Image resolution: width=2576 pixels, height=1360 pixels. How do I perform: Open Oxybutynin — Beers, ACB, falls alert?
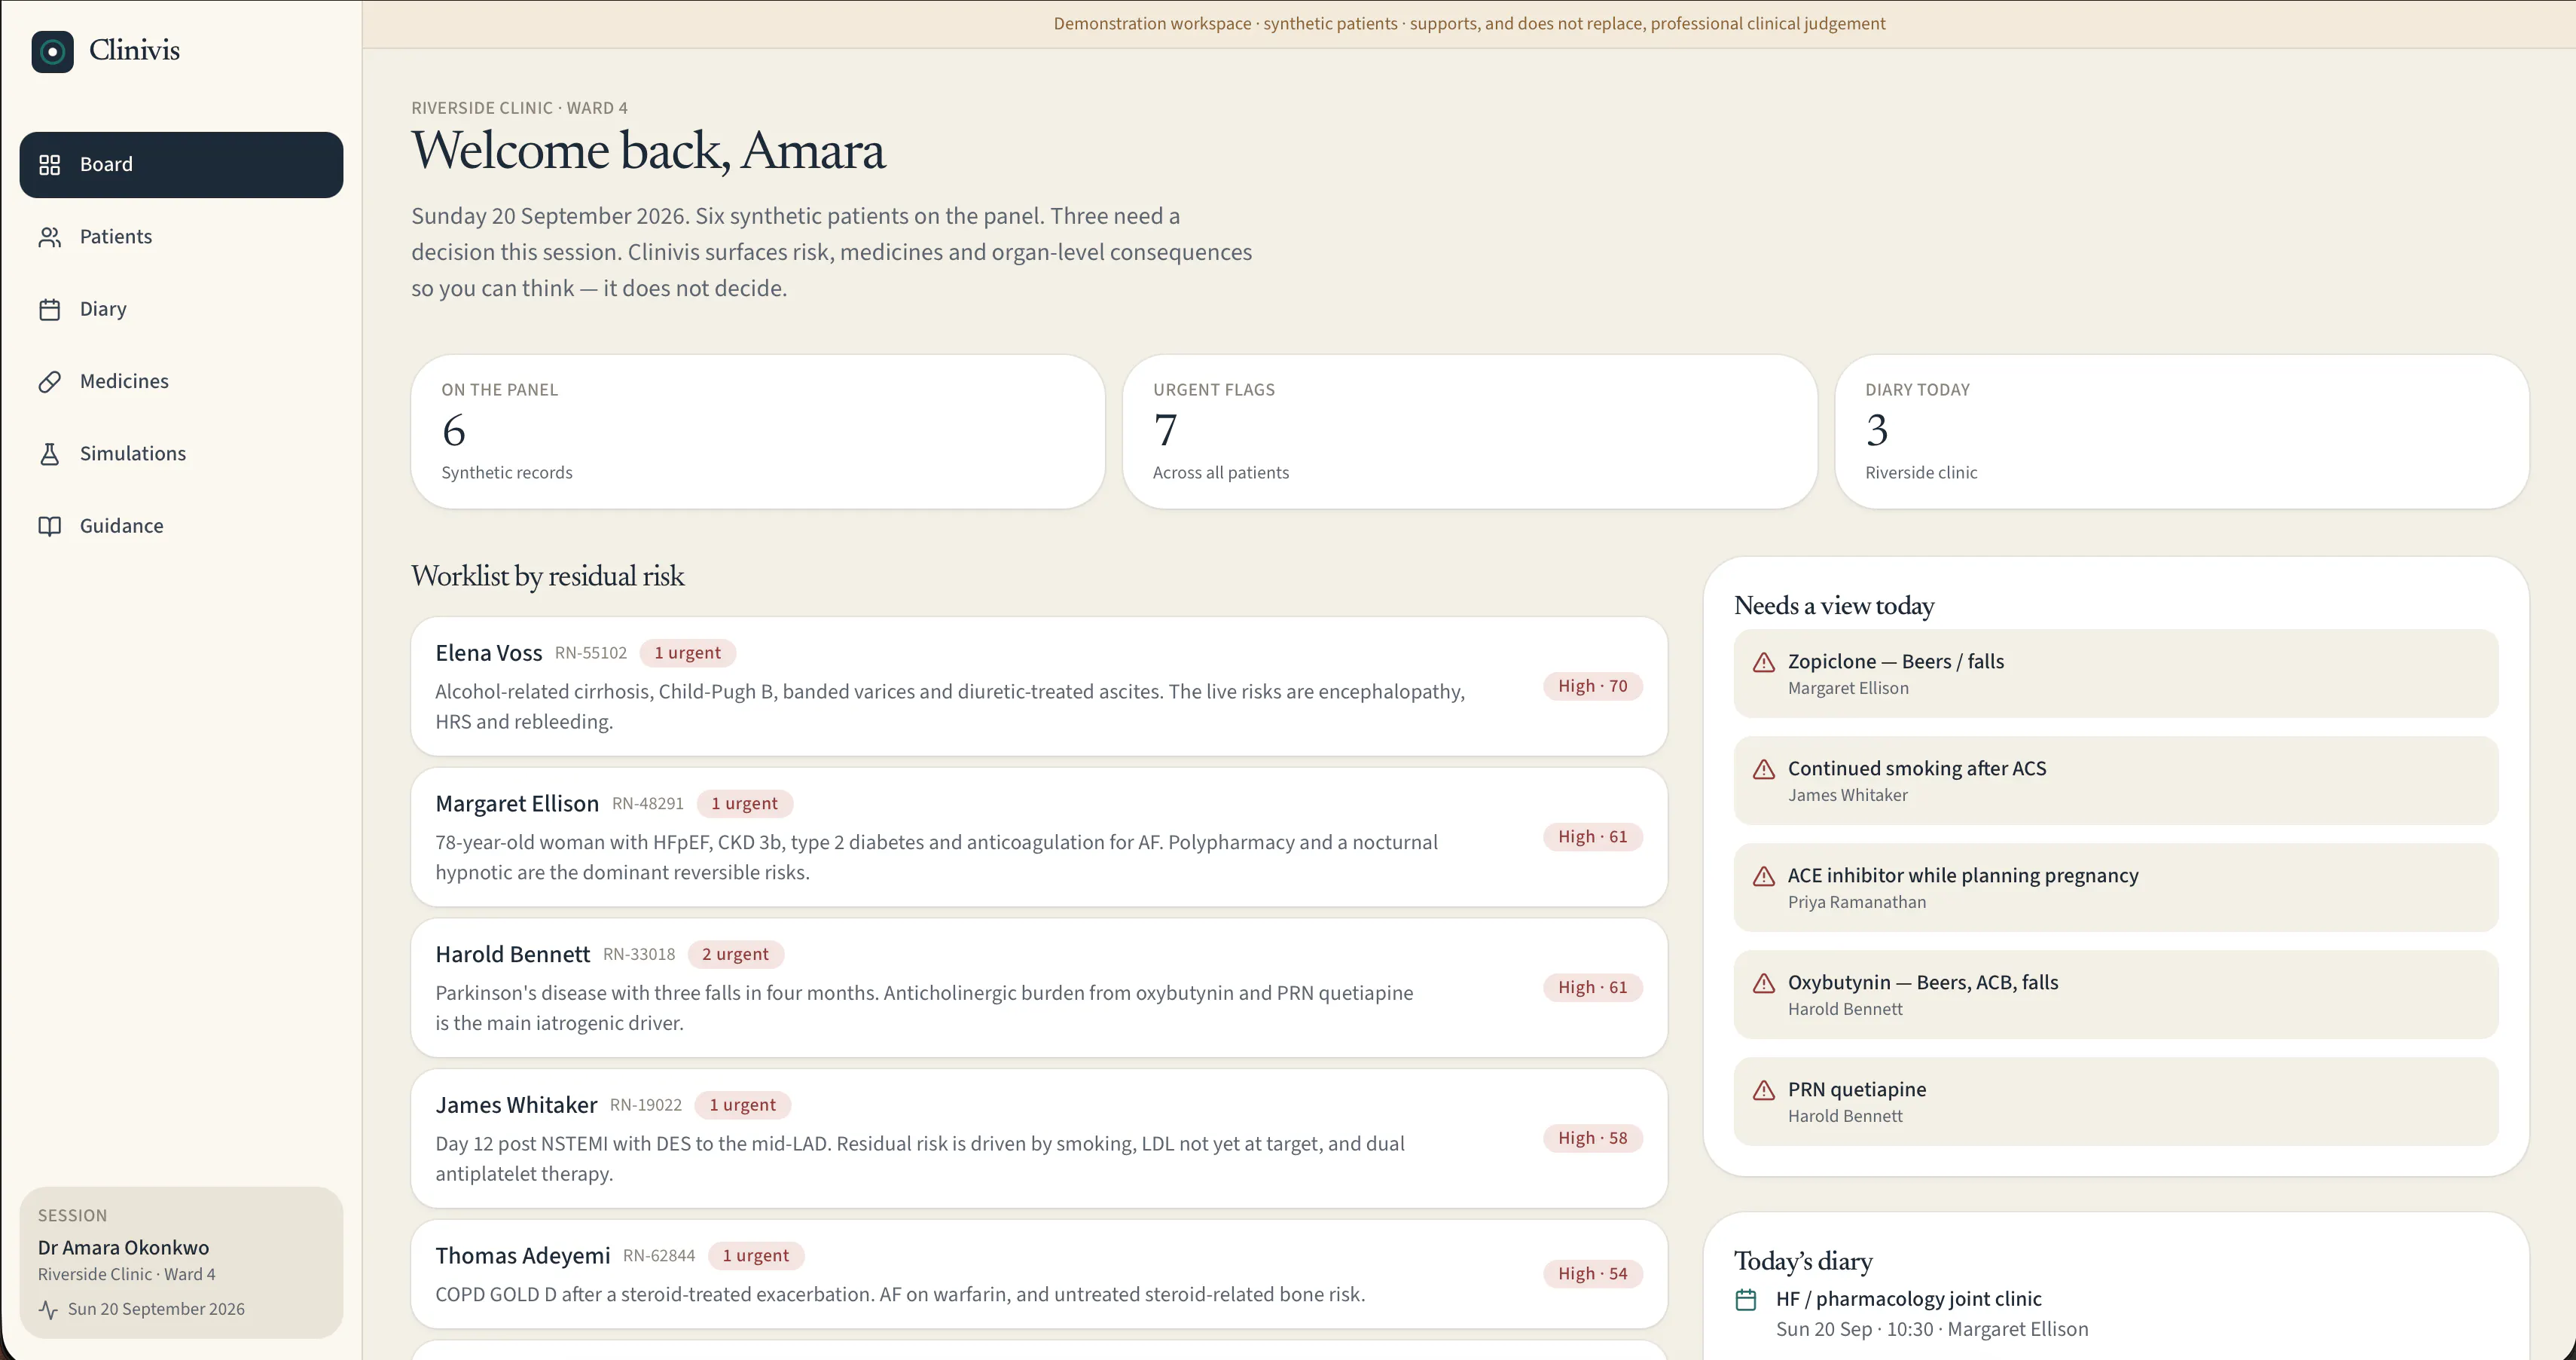[2116, 995]
